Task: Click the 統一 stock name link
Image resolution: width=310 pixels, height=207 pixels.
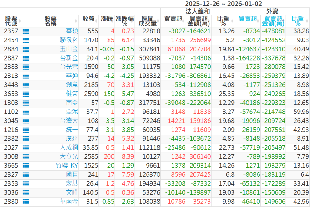Action: pyautogui.click(x=72, y=130)
